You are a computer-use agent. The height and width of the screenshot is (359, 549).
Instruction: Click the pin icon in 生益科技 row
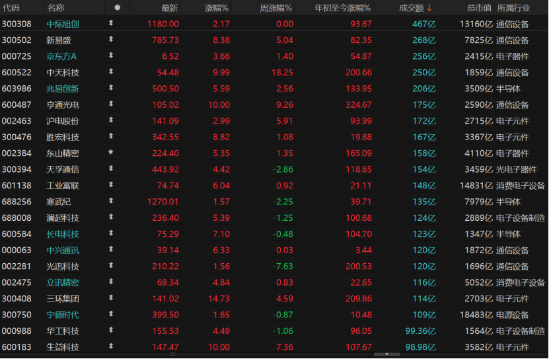pyautogui.click(x=111, y=346)
